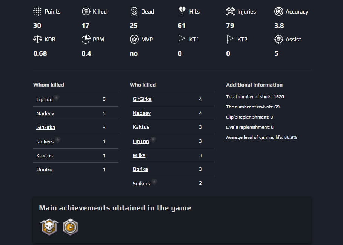Click the Hits broken heart icon

(x=182, y=11)
